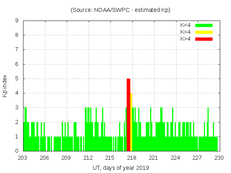
Task: Click the 203 tick on the x-axis
Action: point(23,158)
